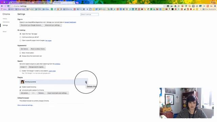Screen dimensions: 217x122
Task: Enable the Ok Google voice search checkbox
Action: [x=20, y=71]
